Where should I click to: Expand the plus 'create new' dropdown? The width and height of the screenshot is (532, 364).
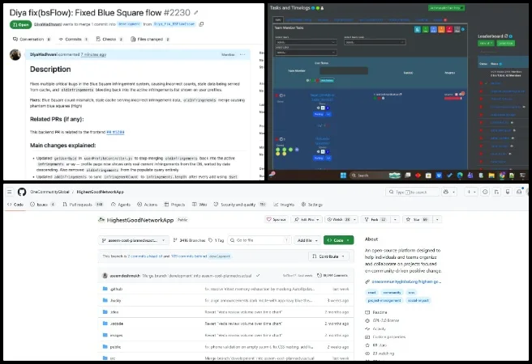pos(471,193)
